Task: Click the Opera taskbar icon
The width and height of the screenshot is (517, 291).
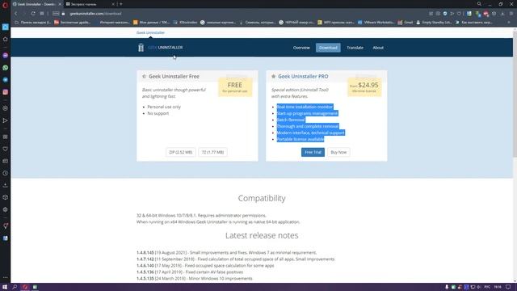Action: [25, 287]
